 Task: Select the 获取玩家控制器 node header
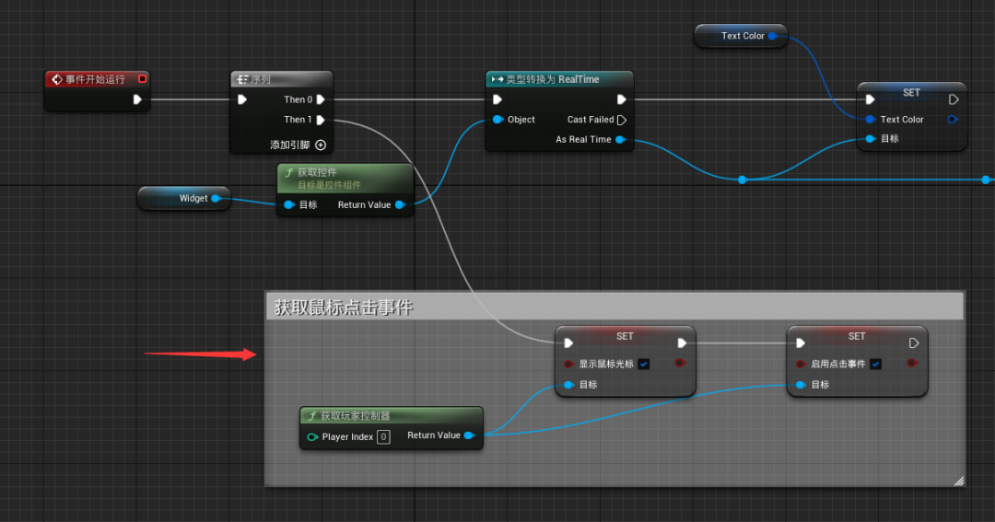[391, 416]
